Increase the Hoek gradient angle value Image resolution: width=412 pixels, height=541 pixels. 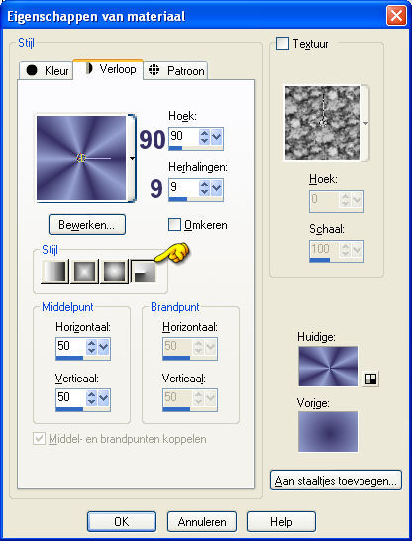point(204,133)
